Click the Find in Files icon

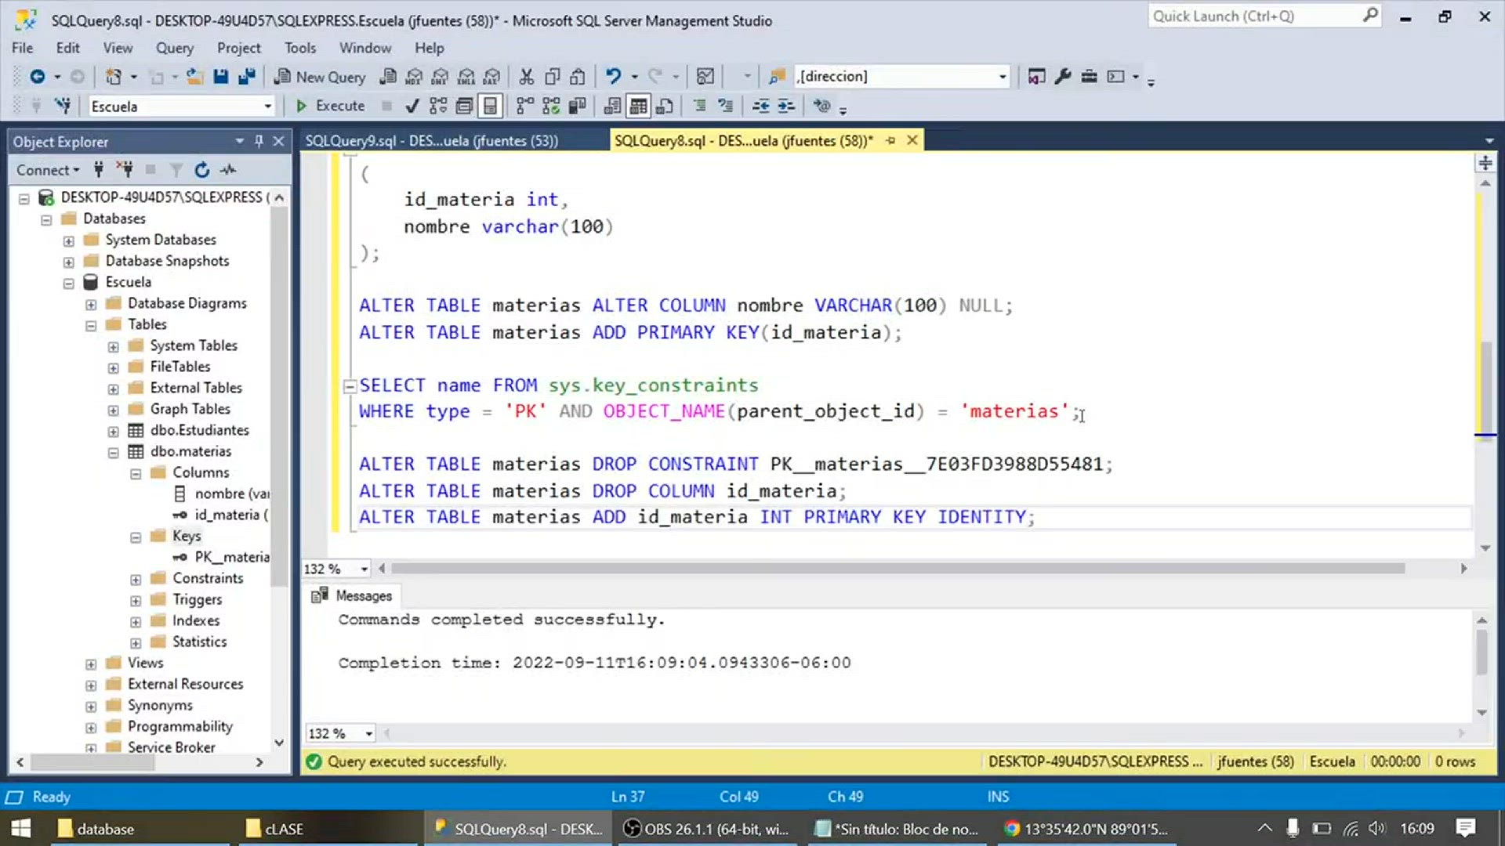[776, 76]
